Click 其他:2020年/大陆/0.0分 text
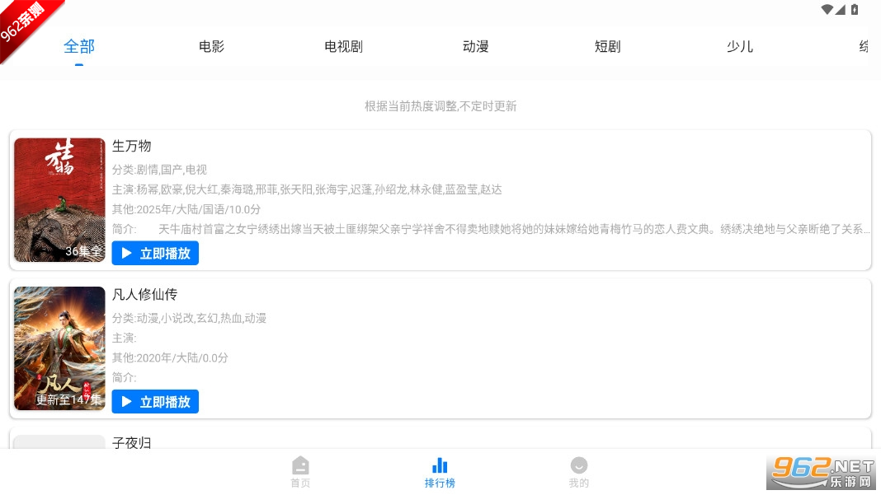Viewport: 881px width, 495px height. (x=170, y=358)
